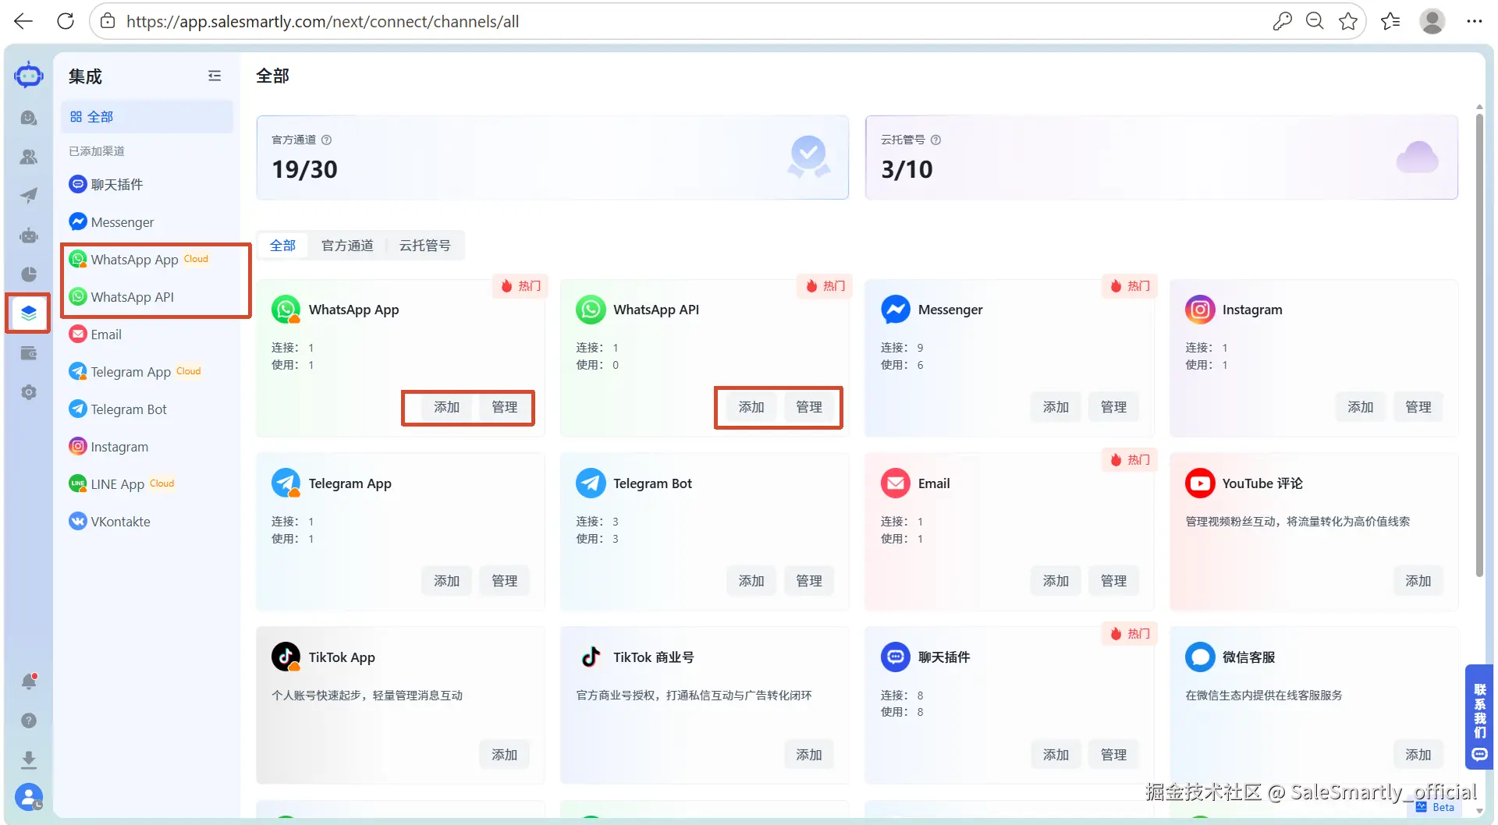
Task: Click 添加 on the TikTok App card
Action: (505, 755)
